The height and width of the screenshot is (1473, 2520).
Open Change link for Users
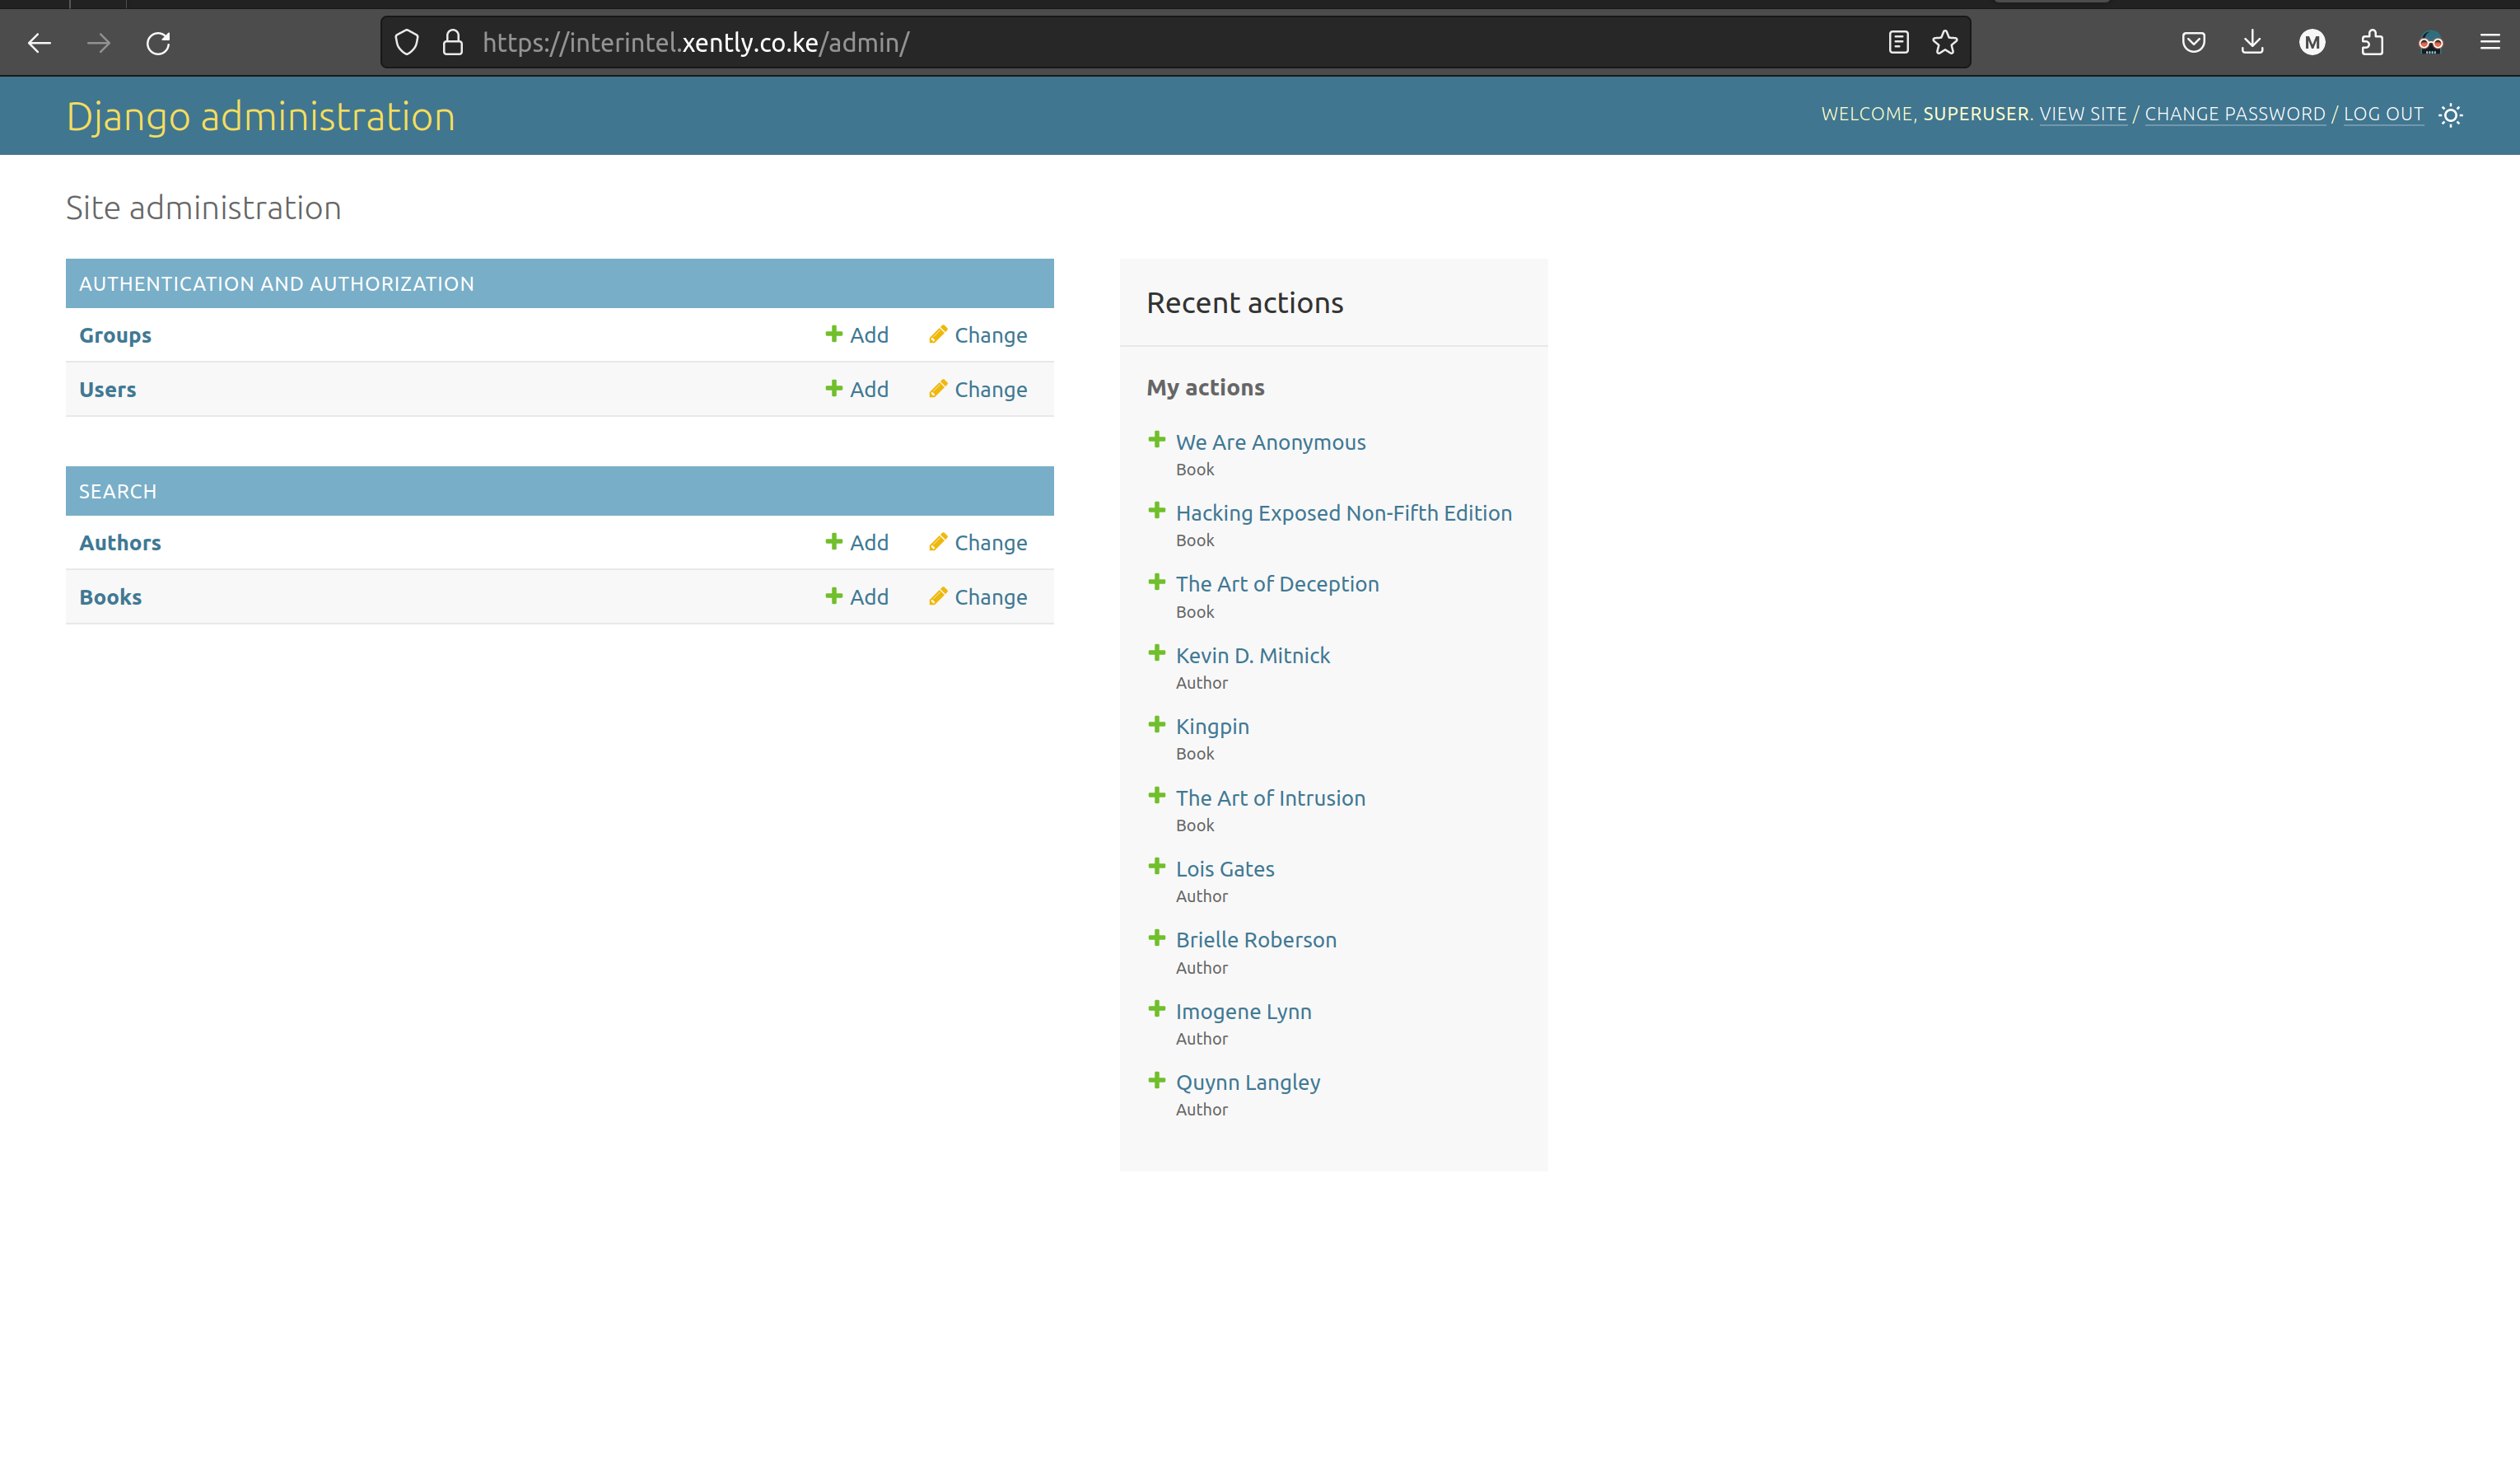[978, 390]
